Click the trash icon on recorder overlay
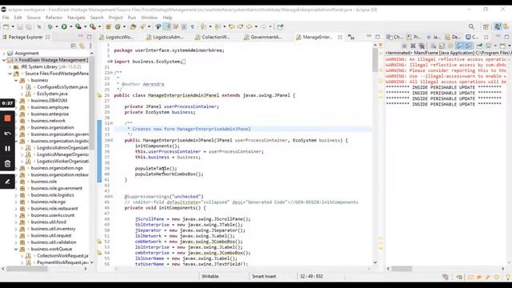This screenshot has width=512, height=288. [x=7, y=163]
